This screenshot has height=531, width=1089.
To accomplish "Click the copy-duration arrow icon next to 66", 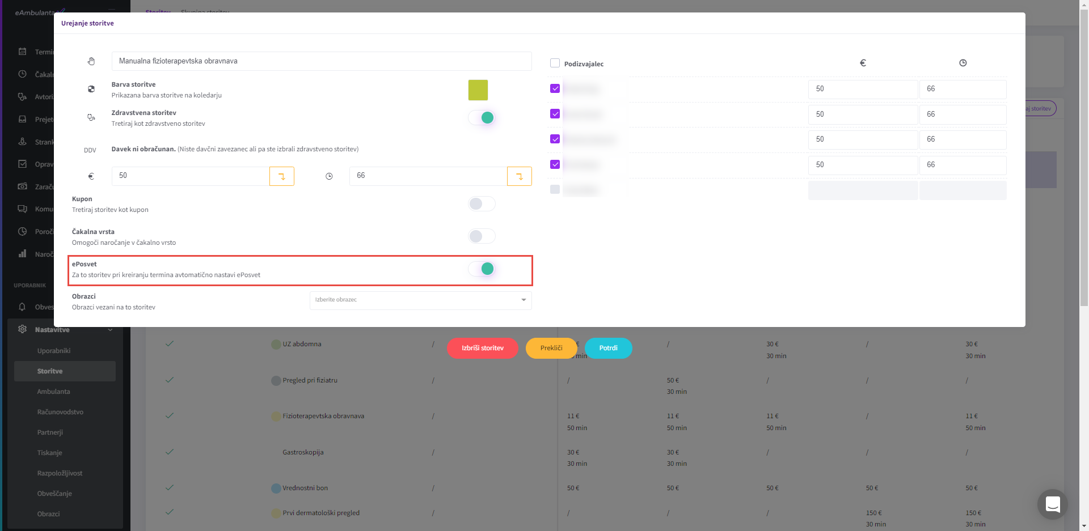I will 519,176.
